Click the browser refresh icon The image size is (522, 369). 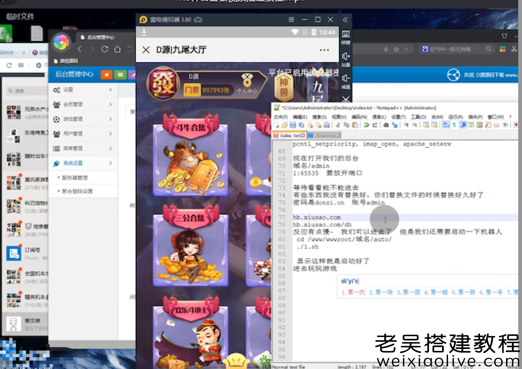105,50
